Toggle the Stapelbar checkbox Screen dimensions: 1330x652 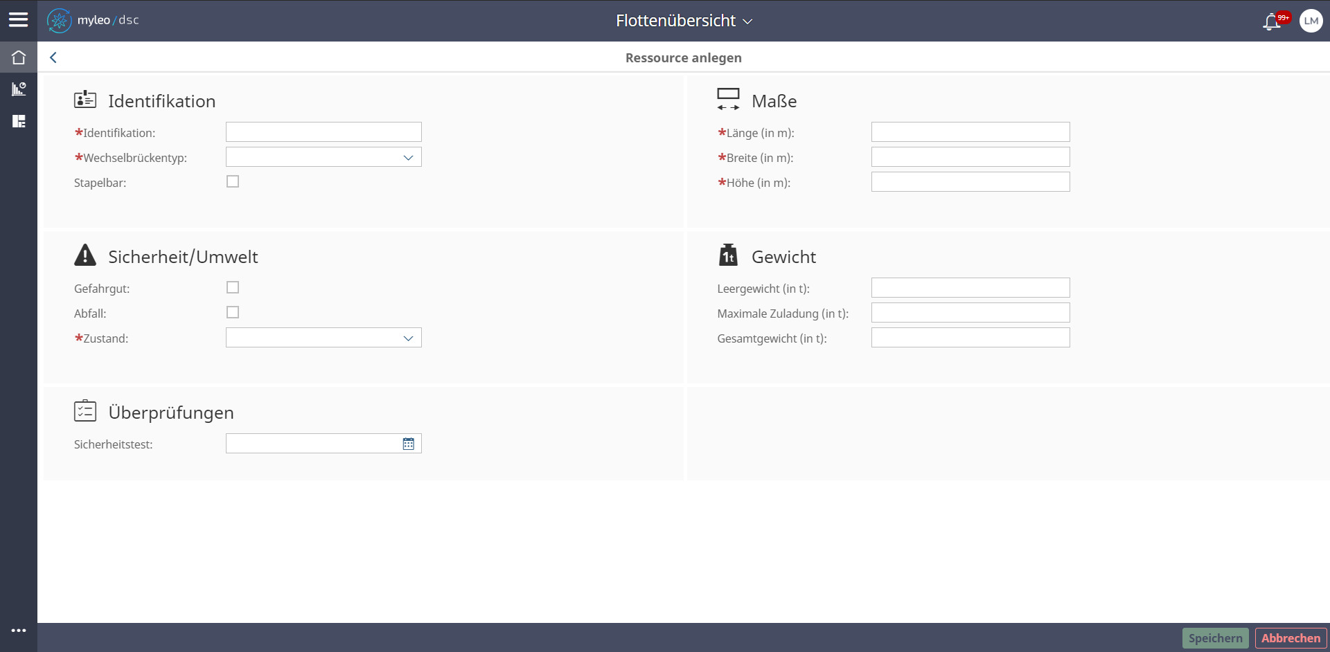click(x=233, y=181)
